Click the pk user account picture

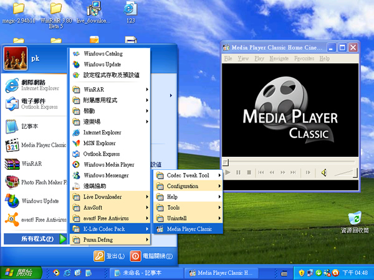pyautogui.click(x=15, y=58)
